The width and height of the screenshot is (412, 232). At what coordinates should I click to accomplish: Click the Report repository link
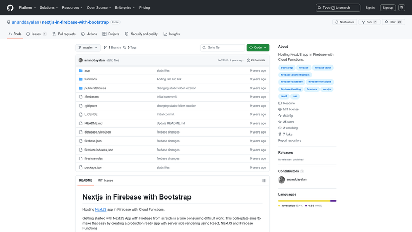tap(289, 140)
